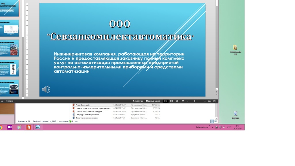Click РУС input language indicator
This screenshot has height=166, width=295.
point(229,127)
